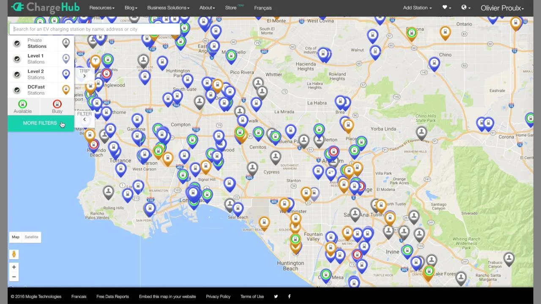
Task: Select the orange station pin near Signal Hill
Action: click(205, 166)
